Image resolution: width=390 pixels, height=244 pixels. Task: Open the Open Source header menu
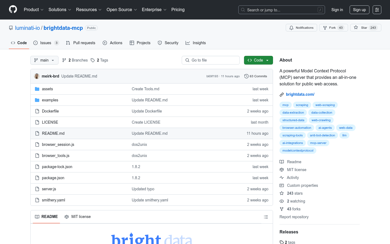122,10
